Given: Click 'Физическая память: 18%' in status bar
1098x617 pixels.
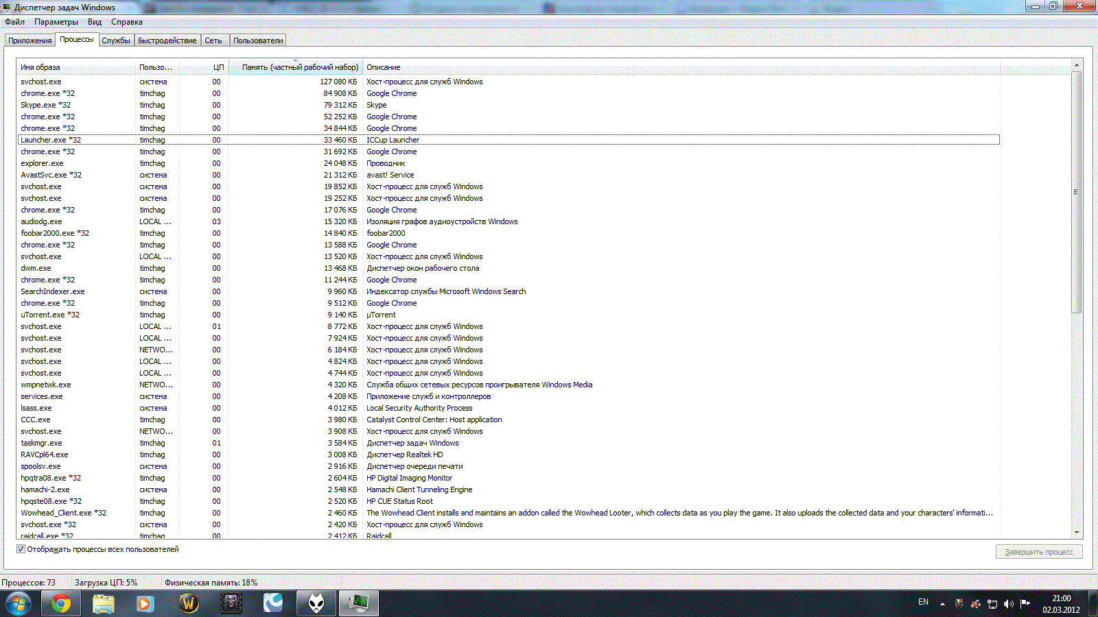Looking at the screenshot, I should click(211, 583).
